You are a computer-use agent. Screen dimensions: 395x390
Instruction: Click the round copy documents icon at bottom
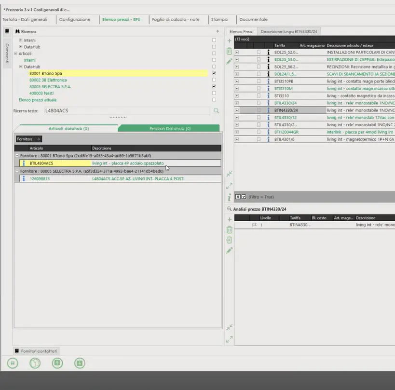pos(35,363)
